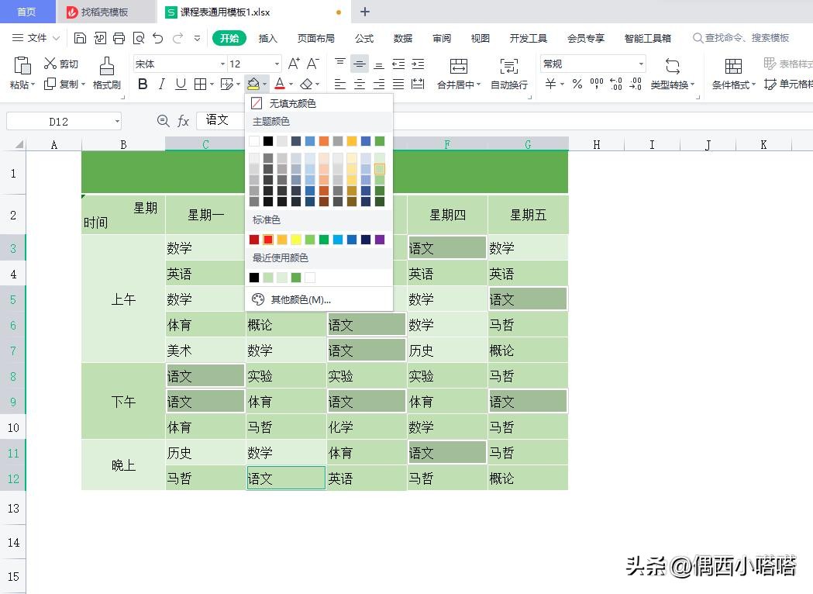Click the 开始 Start tab button

[x=229, y=38]
